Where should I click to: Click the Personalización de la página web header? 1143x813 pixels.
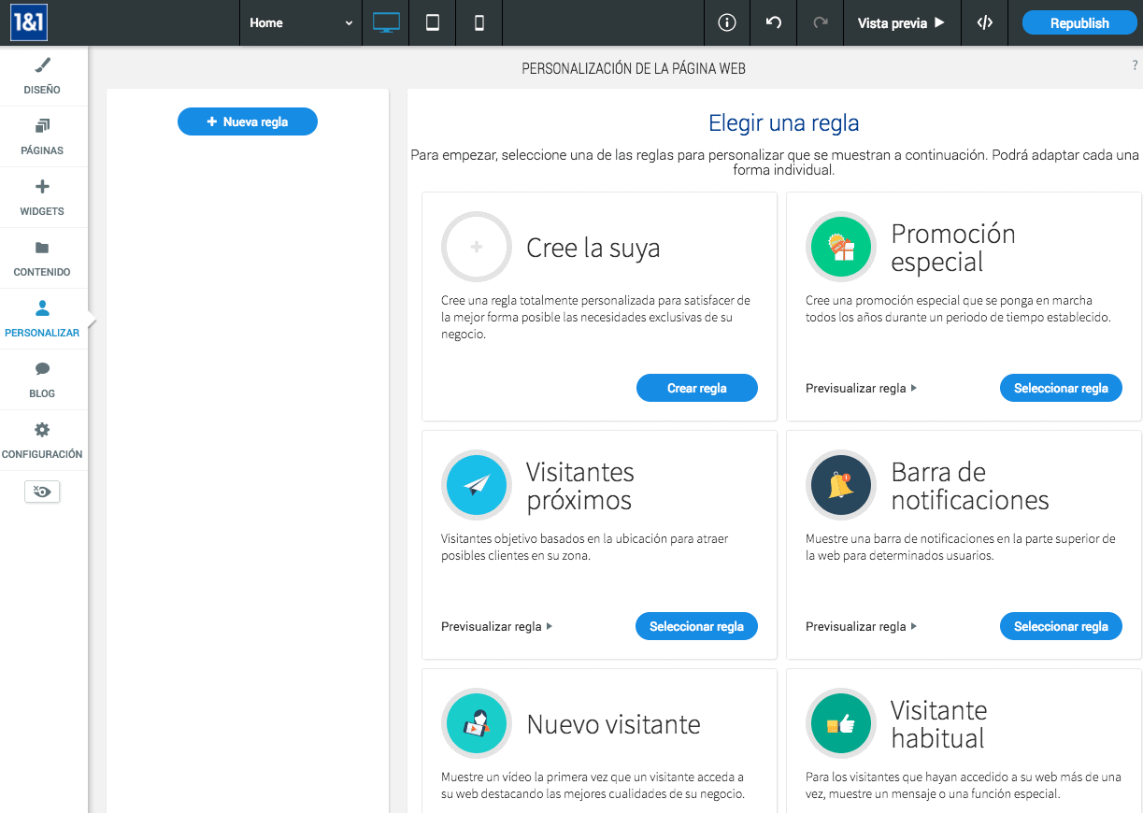point(634,69)
